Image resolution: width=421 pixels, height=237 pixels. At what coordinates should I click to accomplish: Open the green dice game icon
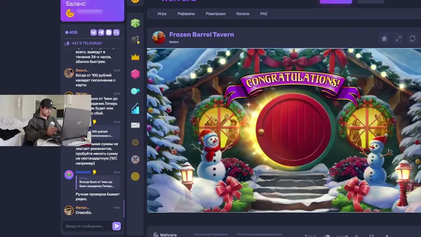click(x=135, y=23)
